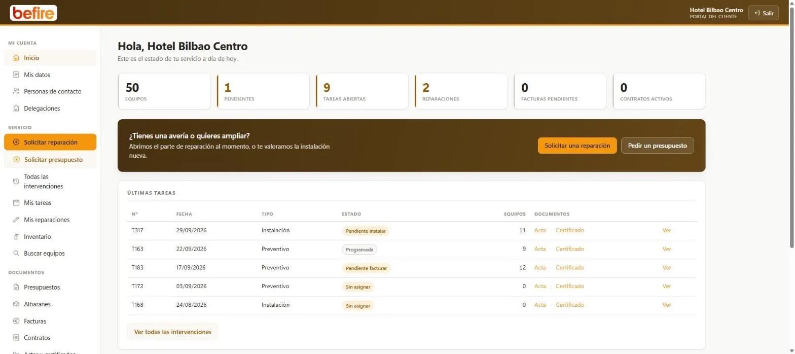Viewport: 795px width, 354px height.
Task: Click Ver todas las intervenciones button
Action: pos(172,332)
